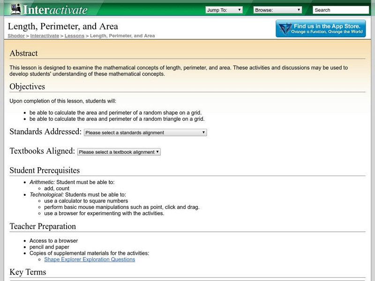Click the Teacher Preparation heading
The height and width of the screenshot is (281, 375).
43,226
